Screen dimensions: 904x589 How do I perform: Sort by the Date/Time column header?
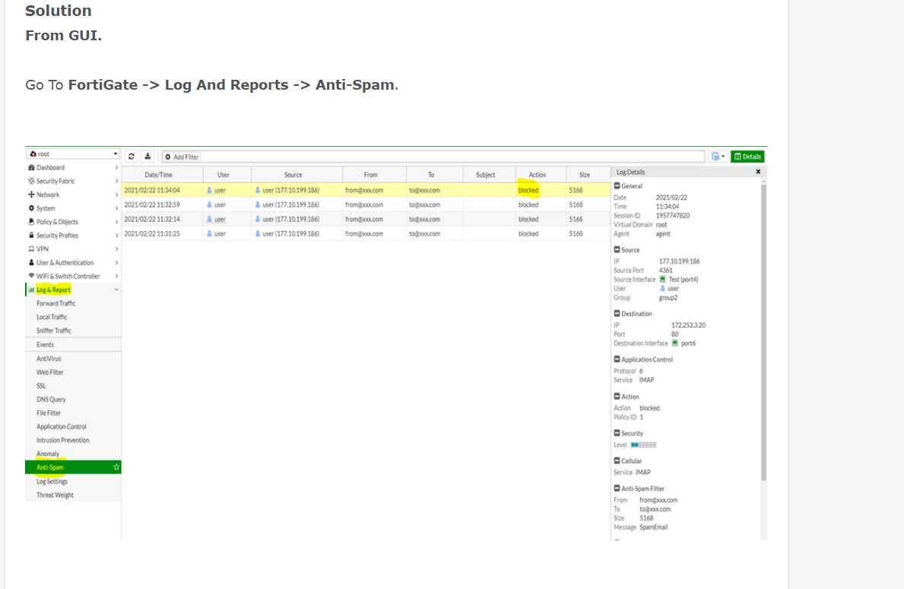coord(163,175)
